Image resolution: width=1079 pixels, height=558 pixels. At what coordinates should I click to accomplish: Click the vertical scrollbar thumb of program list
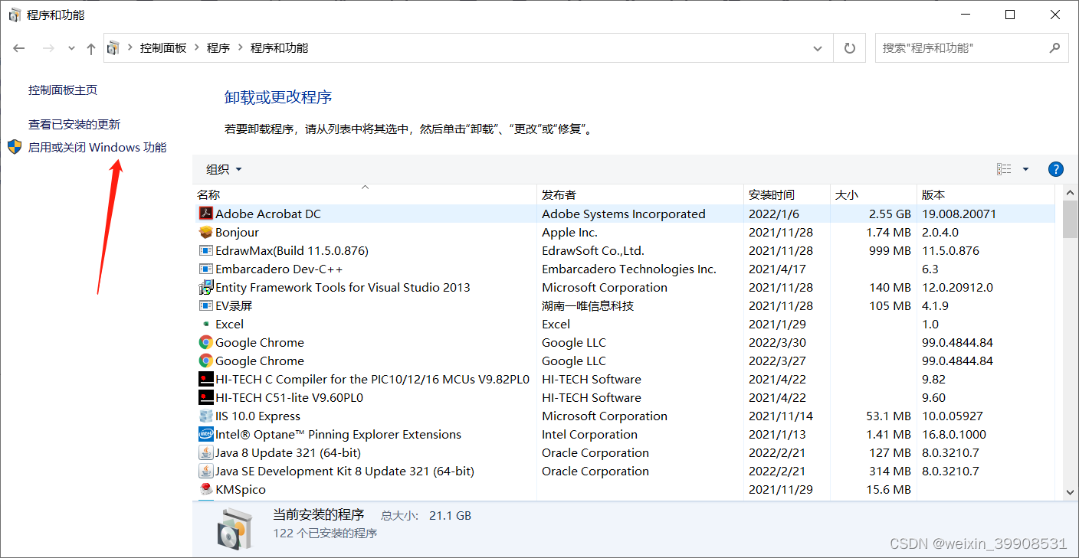pos(1070,220)
